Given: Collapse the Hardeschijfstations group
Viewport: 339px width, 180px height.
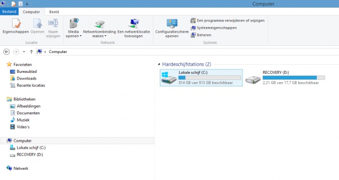Looking at the screenshot, I should (x=159, y=64).
